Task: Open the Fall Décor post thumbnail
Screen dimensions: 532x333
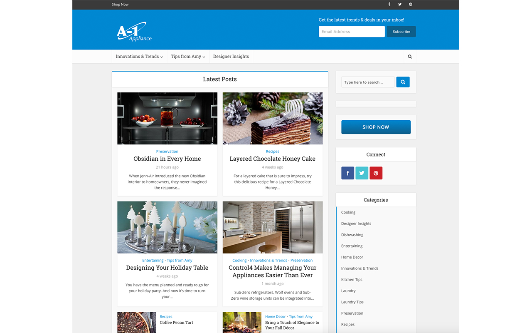Action: tap(242, 323)
